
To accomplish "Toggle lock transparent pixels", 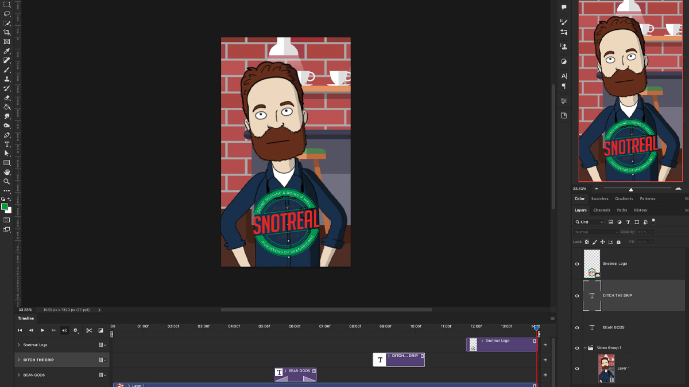I will pos(587,242).
